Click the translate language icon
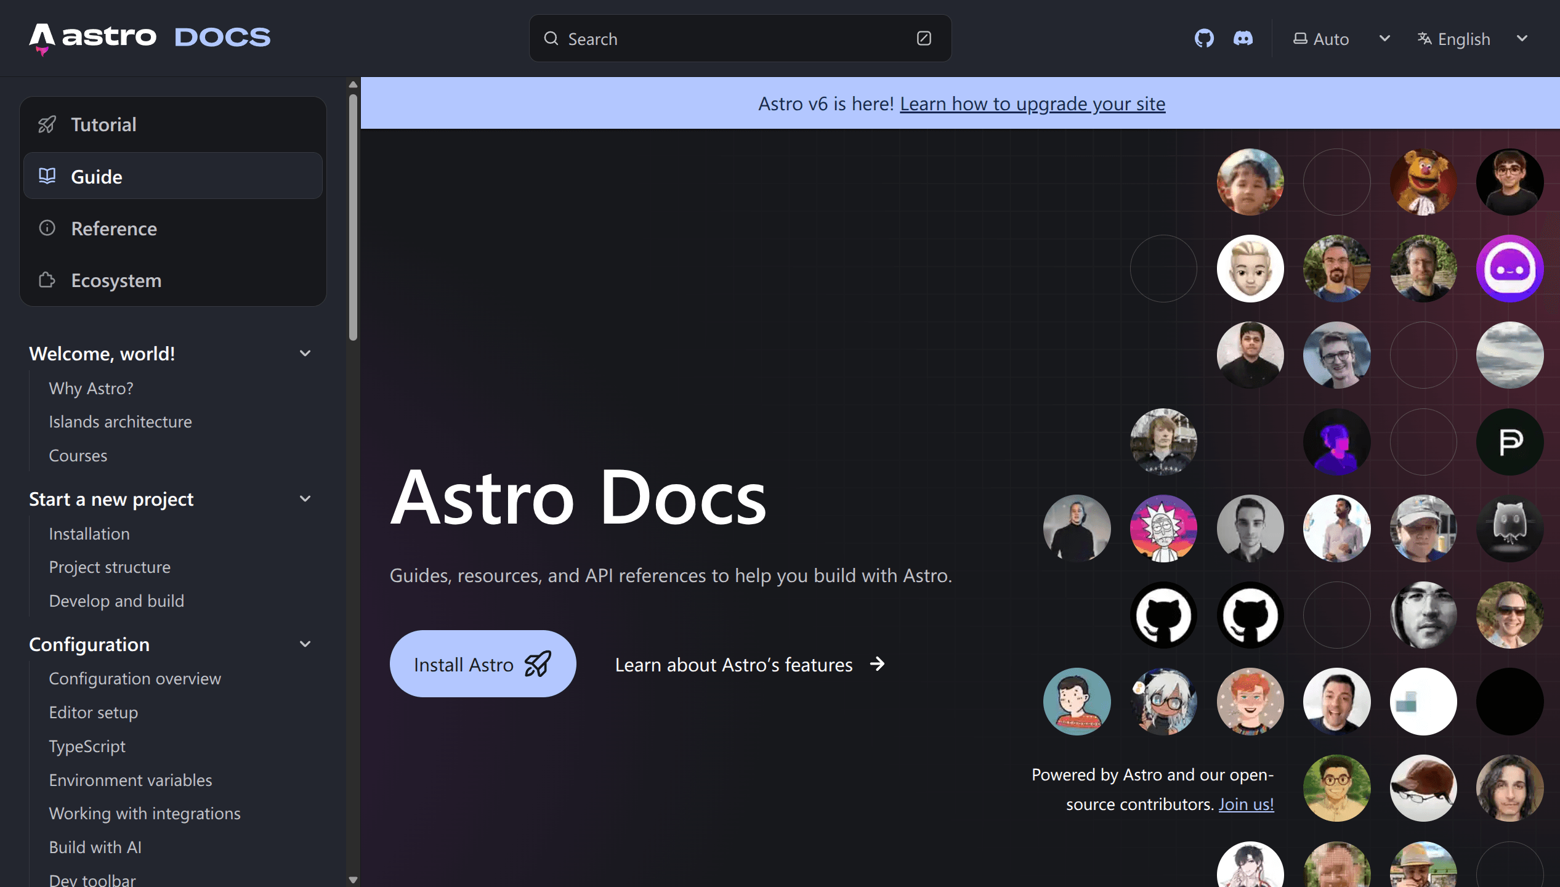 point(1425,38)
